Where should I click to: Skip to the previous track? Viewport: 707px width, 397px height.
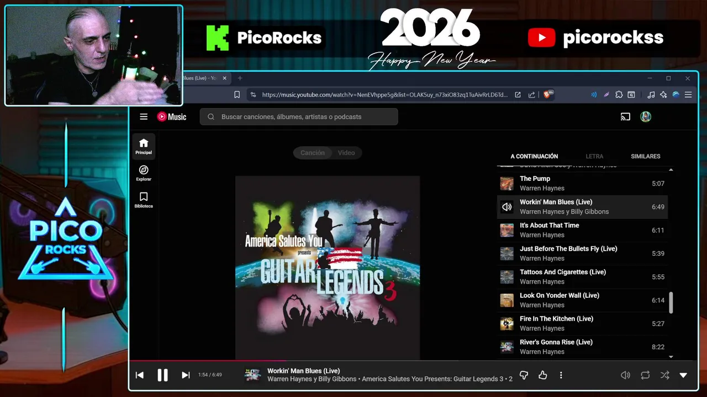[x=140, y=375]
